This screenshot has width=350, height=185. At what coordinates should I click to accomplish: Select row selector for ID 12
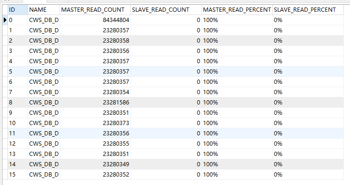point(5,144)
